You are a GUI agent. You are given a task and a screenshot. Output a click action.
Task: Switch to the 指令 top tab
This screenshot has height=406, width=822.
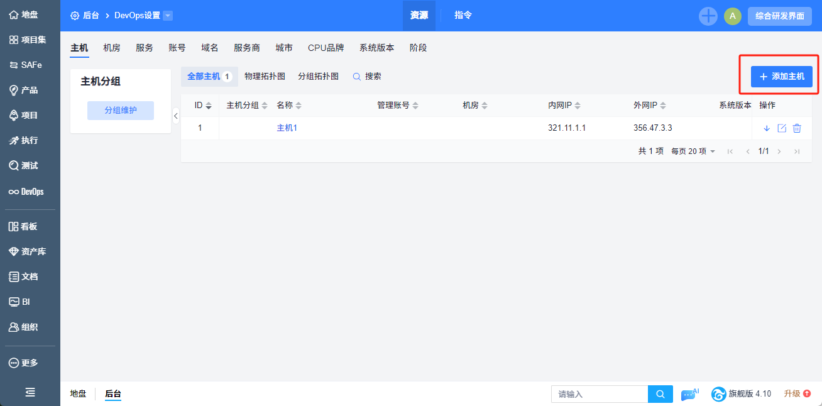click(463, 16)
